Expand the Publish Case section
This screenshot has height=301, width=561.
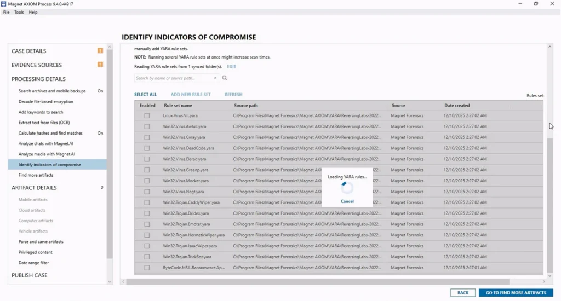(30, 275)
